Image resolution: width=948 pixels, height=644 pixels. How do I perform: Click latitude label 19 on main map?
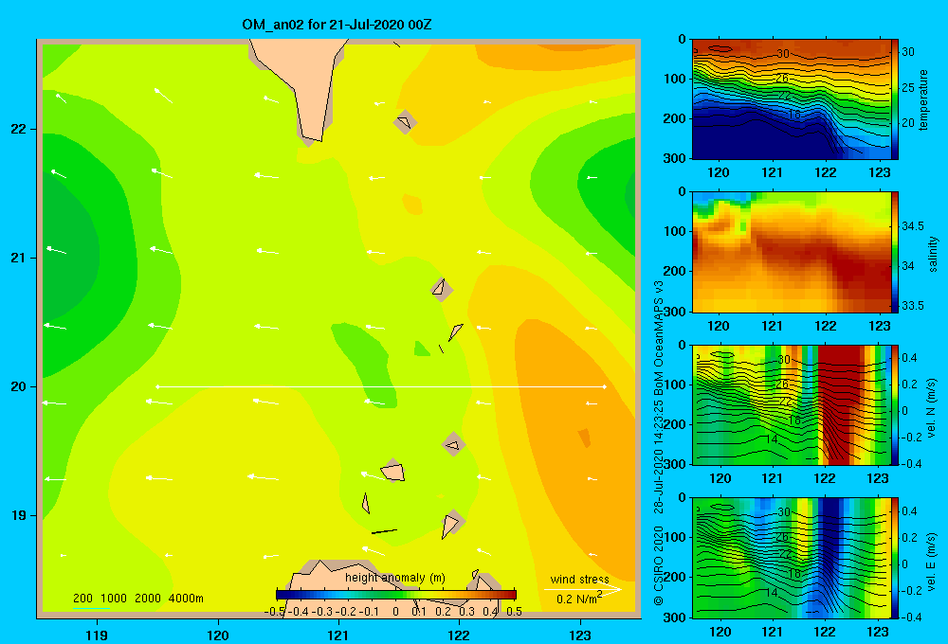click(19, 515)
